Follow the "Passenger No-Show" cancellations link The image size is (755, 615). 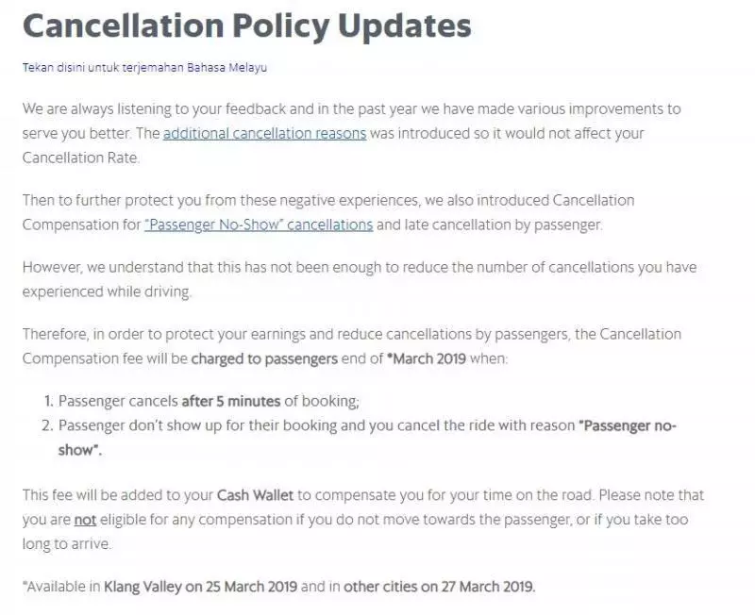pos(259,224)
